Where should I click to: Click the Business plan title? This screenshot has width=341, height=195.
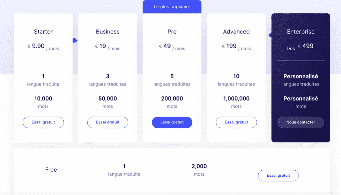(x=107, y=31)
